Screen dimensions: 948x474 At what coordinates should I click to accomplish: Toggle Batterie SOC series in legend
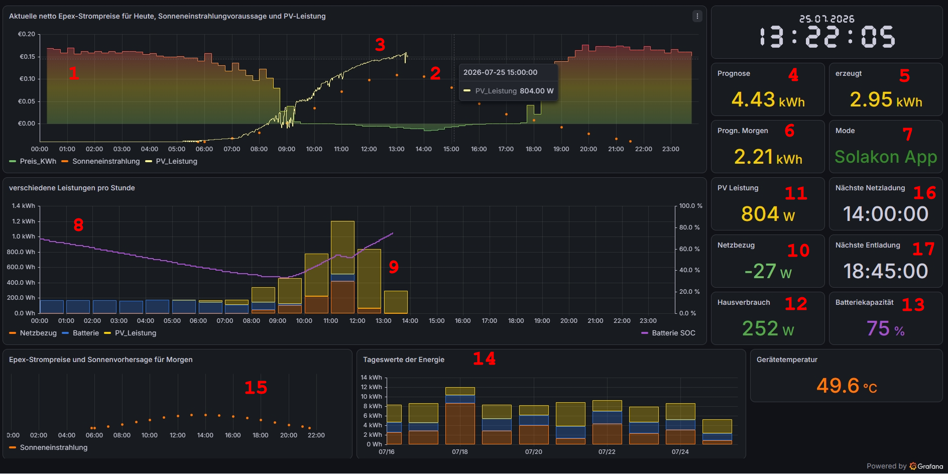click(x=668, y=333)
